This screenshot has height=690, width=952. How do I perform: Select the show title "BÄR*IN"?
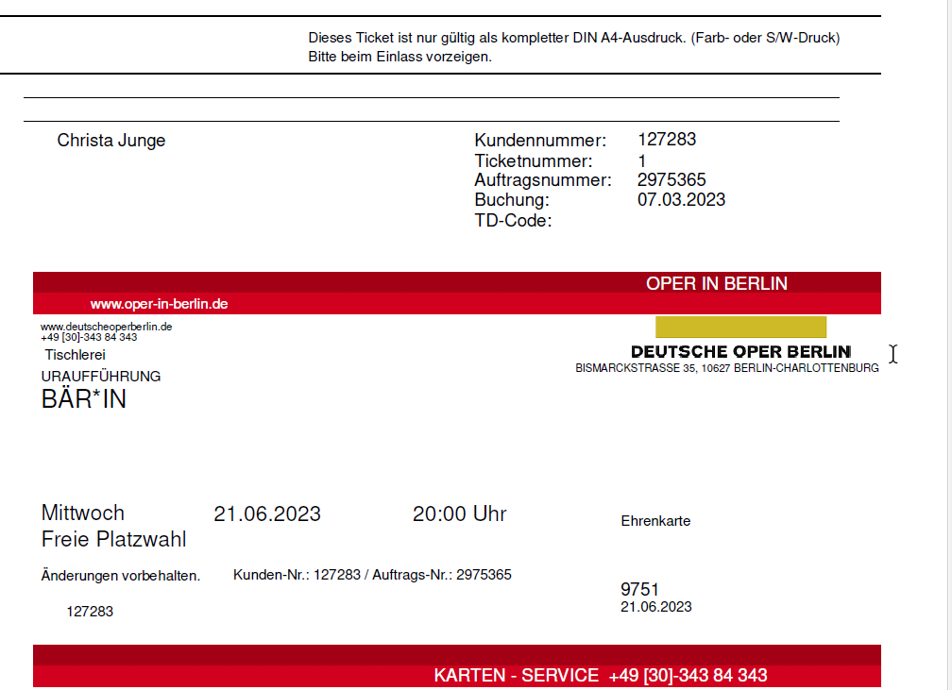(x=84, y=399)
